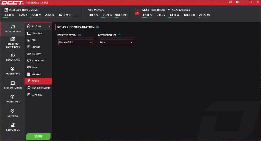This screenshot has height=141, width=261.
Task: Open the Benchmark section in the sidebar
Action: tap(13, 57)
